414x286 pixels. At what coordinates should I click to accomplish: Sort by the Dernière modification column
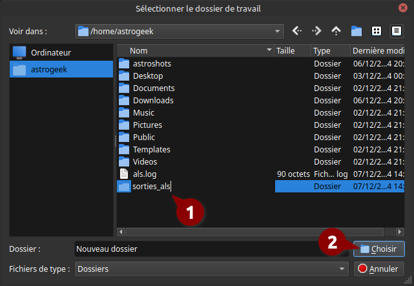point(378,50)
